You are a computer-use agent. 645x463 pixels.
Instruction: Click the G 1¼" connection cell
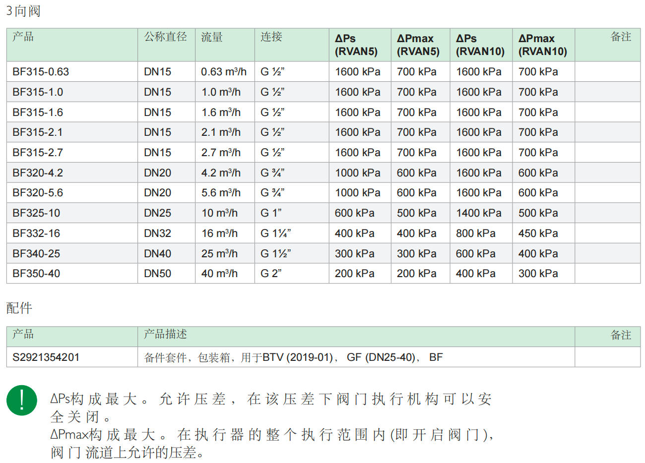tap(276, 233)
